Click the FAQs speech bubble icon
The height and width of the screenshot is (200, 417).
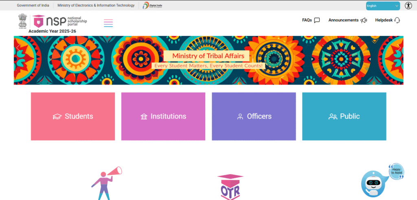pos(317,20)
